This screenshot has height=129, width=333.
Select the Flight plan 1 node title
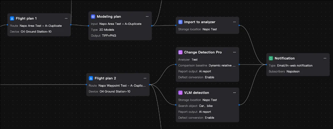click(26, 19)
